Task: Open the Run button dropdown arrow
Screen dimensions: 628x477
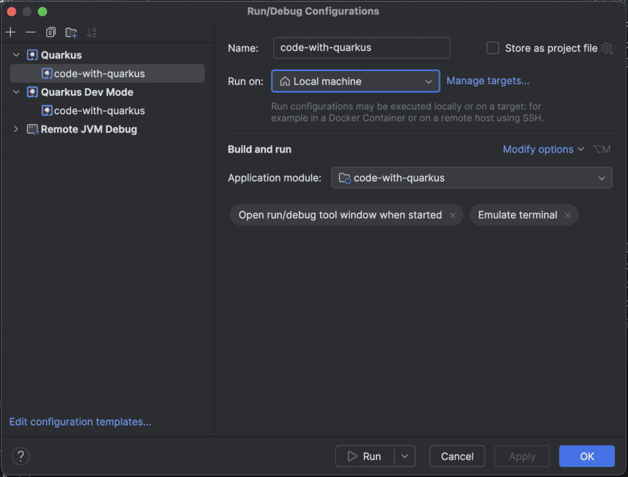Action: pyautogui.click(x=405, y=456)
